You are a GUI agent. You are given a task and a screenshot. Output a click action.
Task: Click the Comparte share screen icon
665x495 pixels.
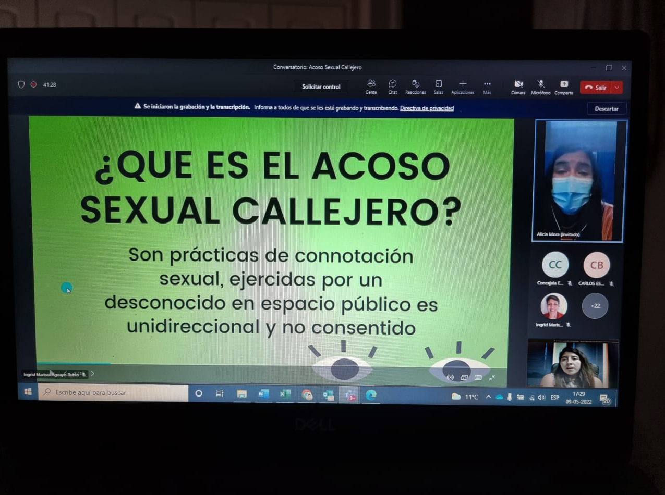point(563,85)
